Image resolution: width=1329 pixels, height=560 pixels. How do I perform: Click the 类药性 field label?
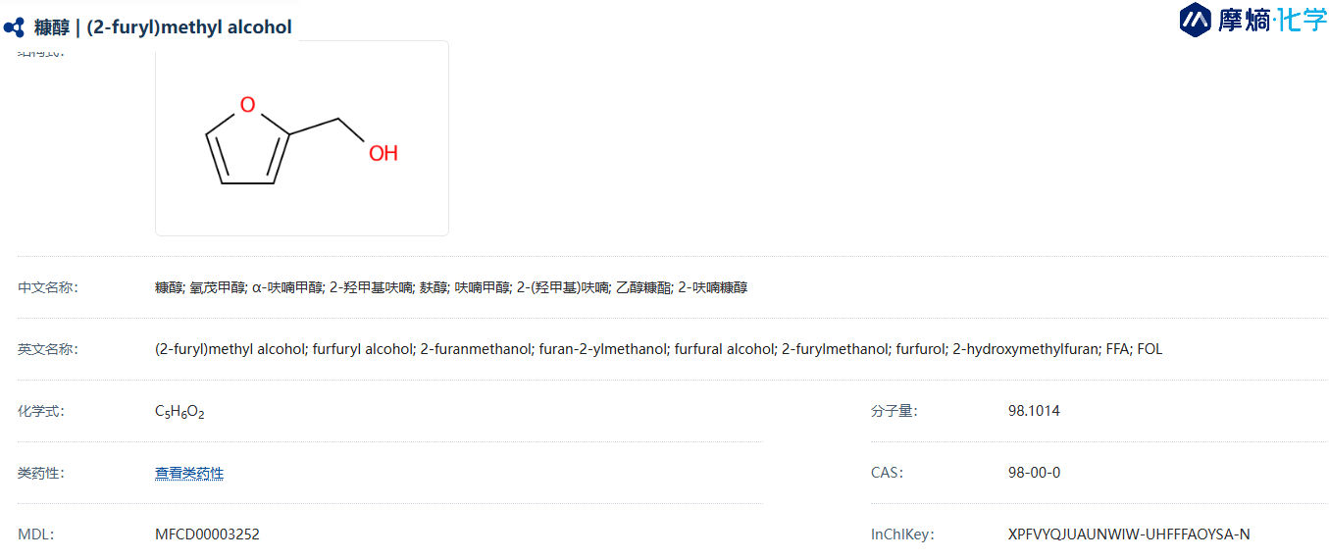40,474
